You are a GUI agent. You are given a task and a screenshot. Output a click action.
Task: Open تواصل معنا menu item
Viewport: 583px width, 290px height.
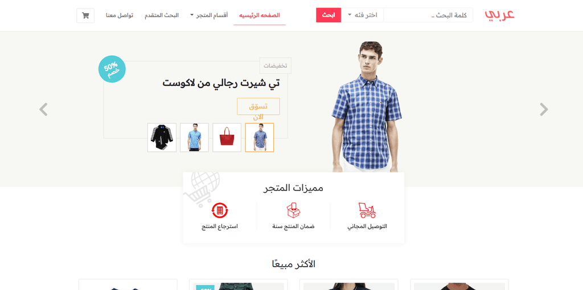click(120, 15)
